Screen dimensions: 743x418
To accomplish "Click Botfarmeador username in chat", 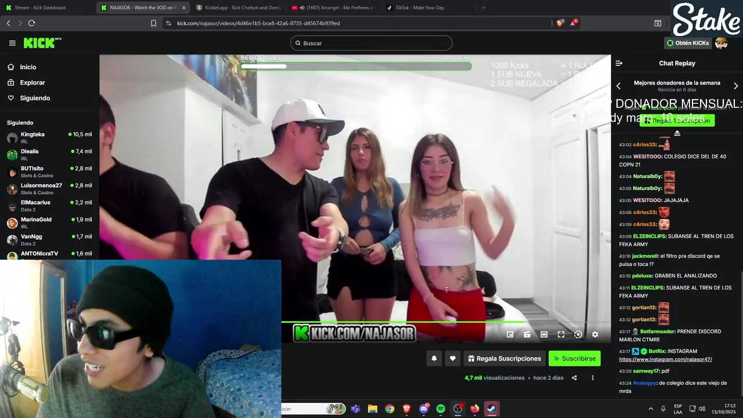I will click(x=657, y=331).
